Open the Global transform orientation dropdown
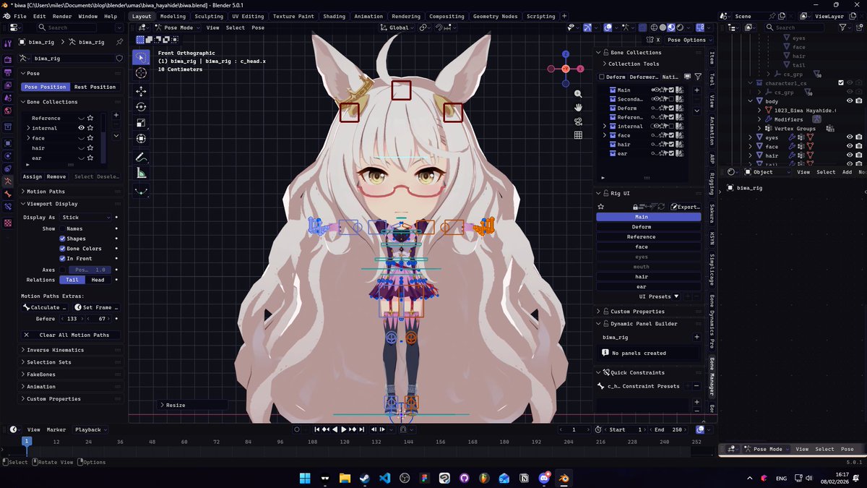The height and width of the screenshot is (488, 867). pyautogui.click(x=398, y=27)
